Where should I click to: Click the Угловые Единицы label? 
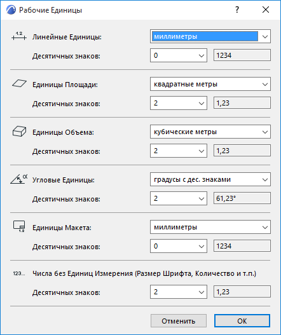pos(64,180)
